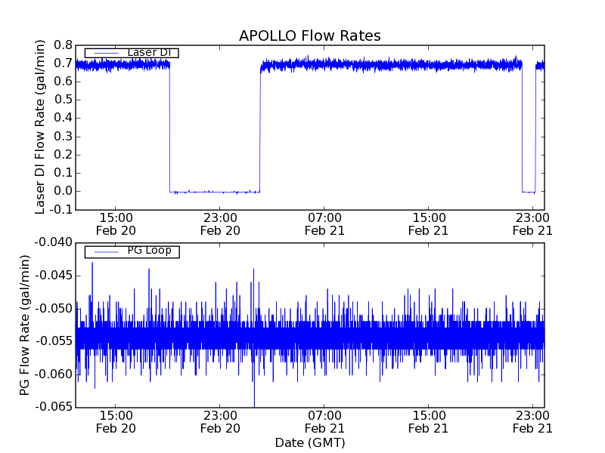Click the -0.055 tick label on bottom plot

tap(54, 341)
